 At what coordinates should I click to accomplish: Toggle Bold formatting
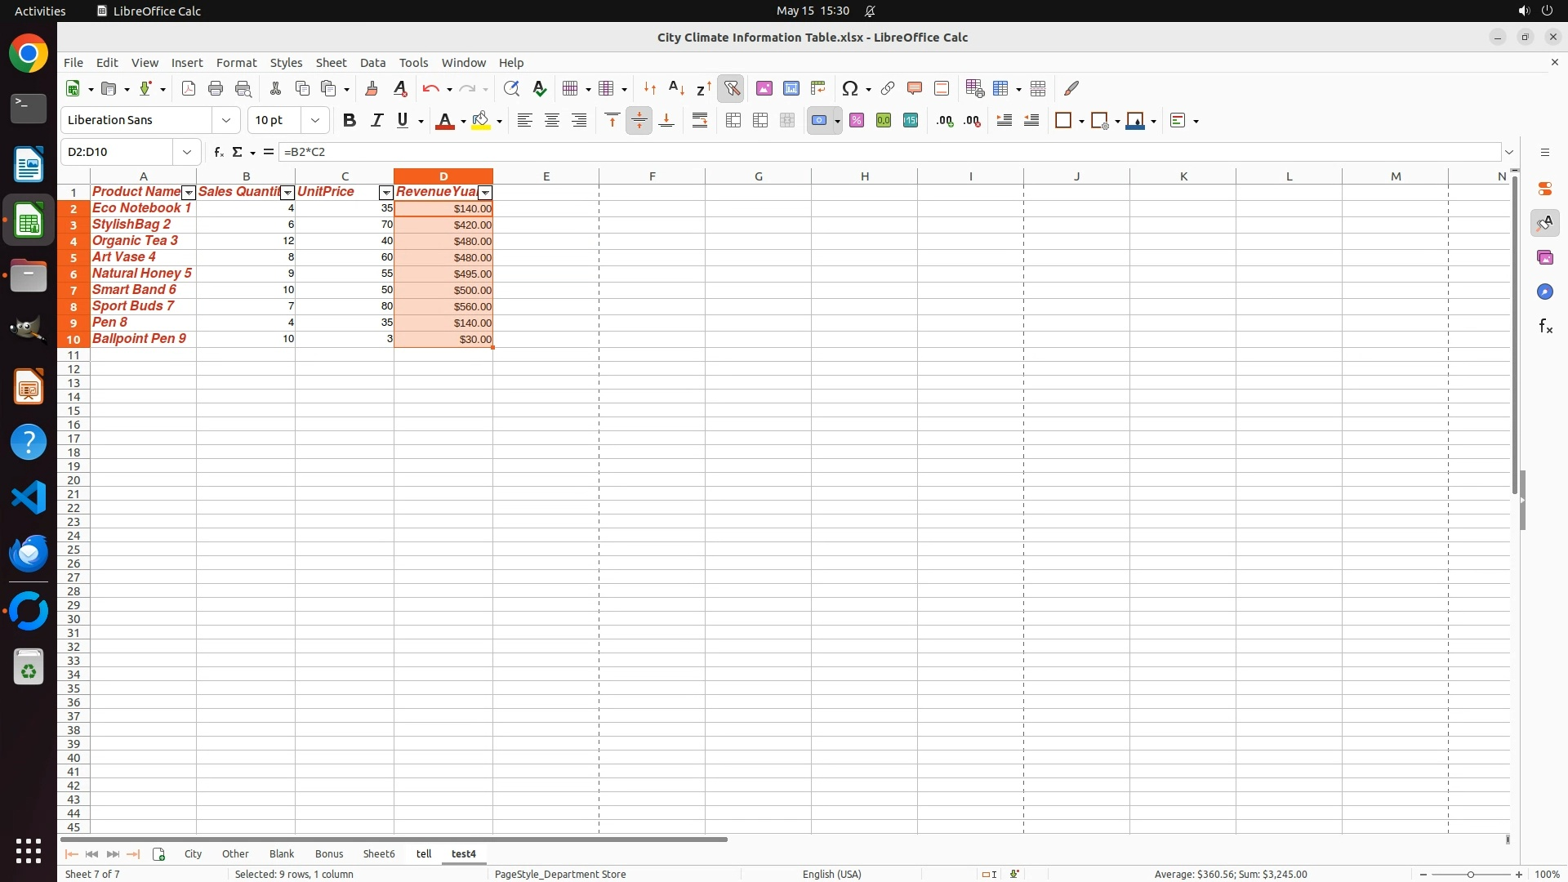(x=350, y=121)
